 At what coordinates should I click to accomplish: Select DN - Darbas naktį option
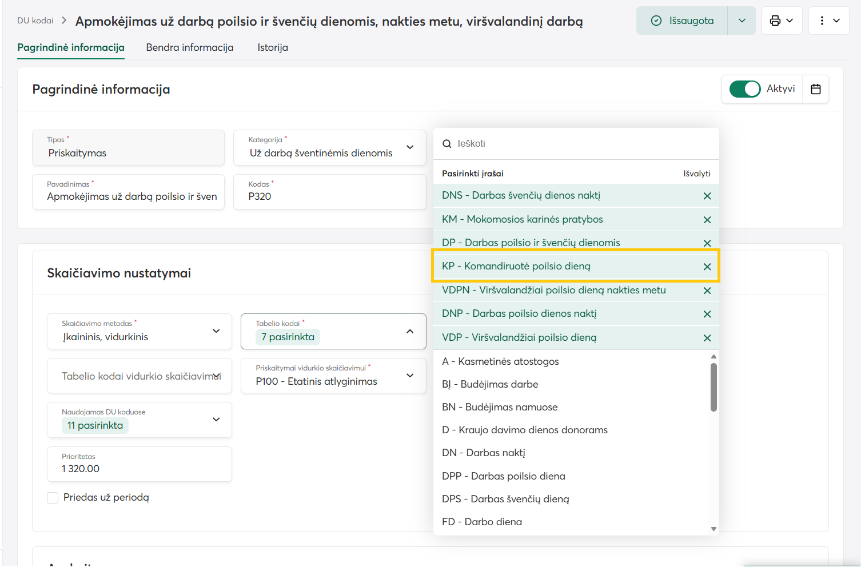572,453
